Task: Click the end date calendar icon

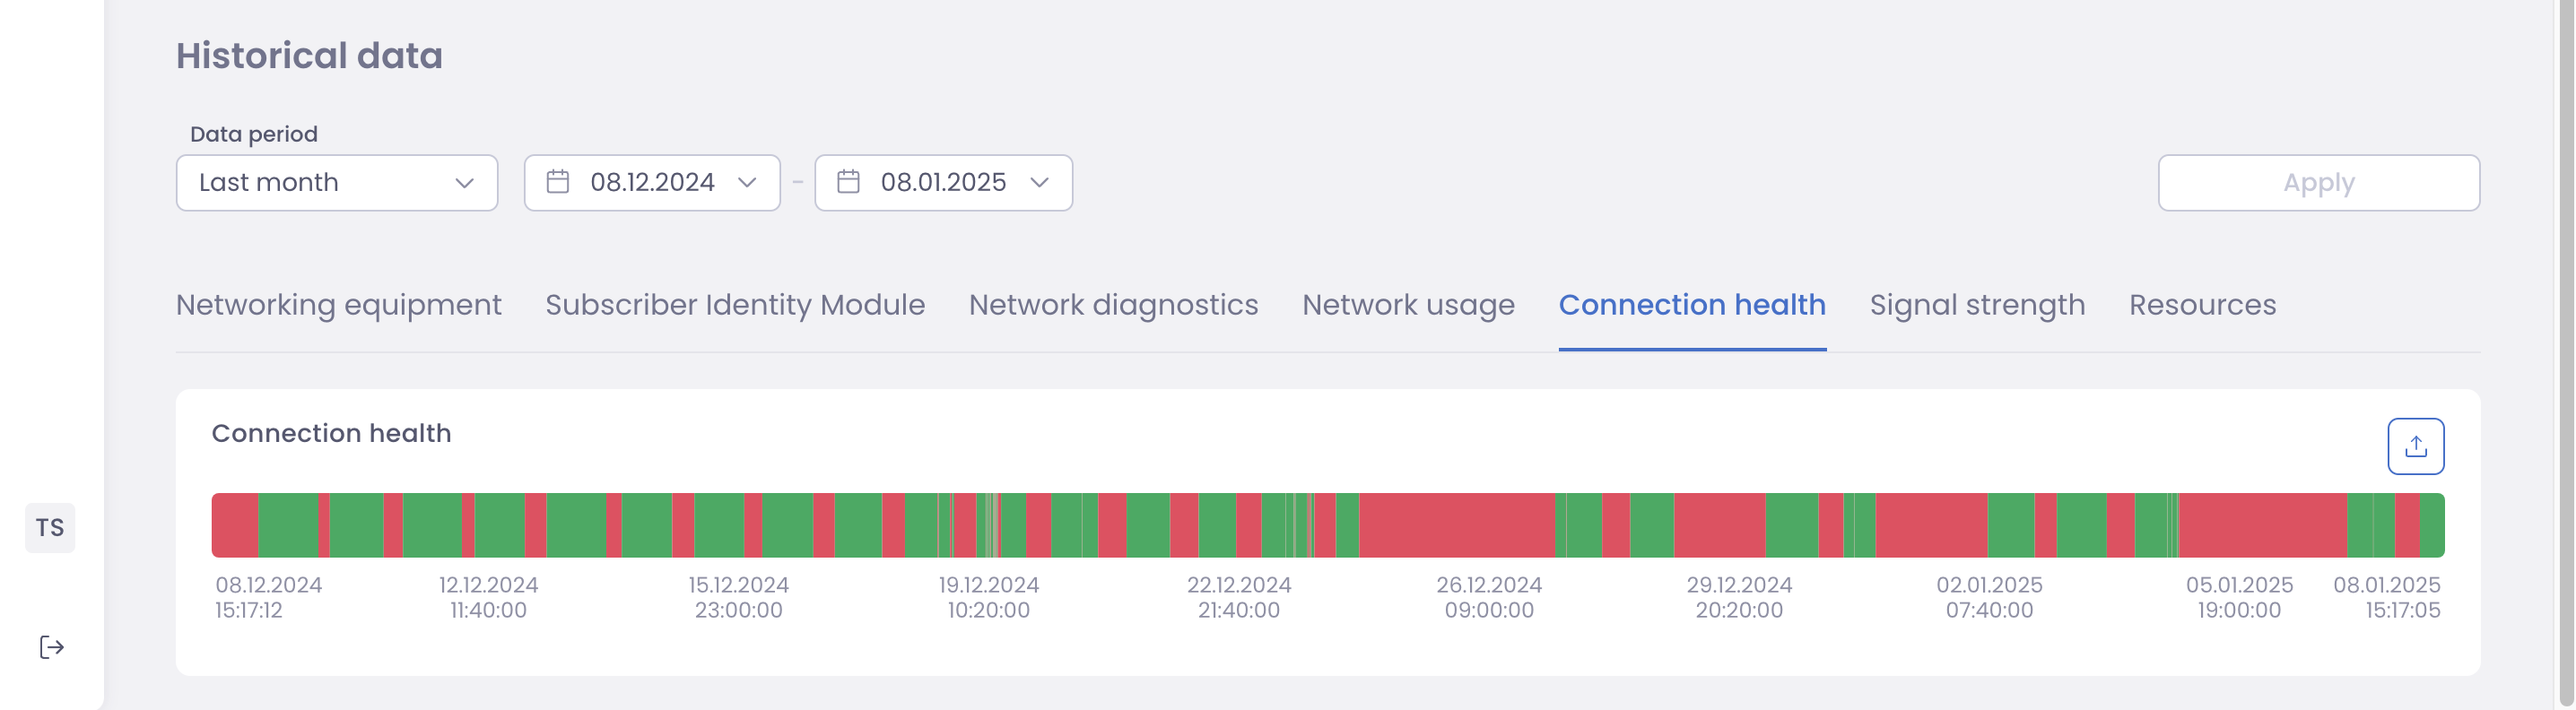Action: click(848, 182)
